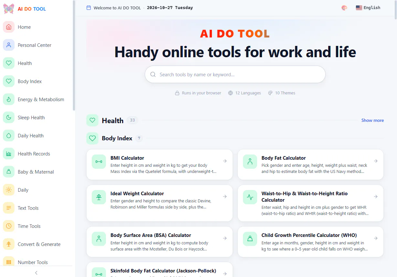Click the '10 Themes' label

click(285, 93)
